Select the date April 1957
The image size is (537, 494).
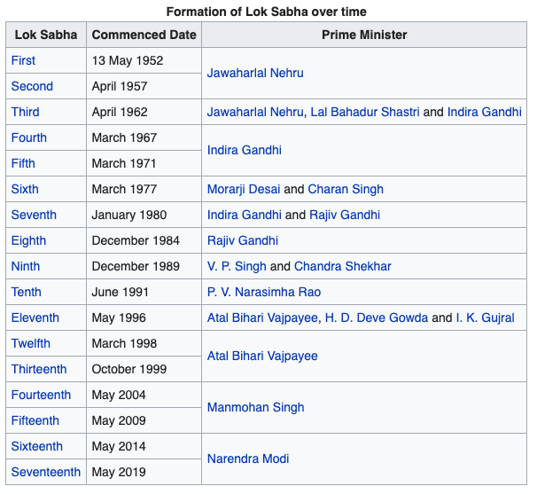[120, 86]
